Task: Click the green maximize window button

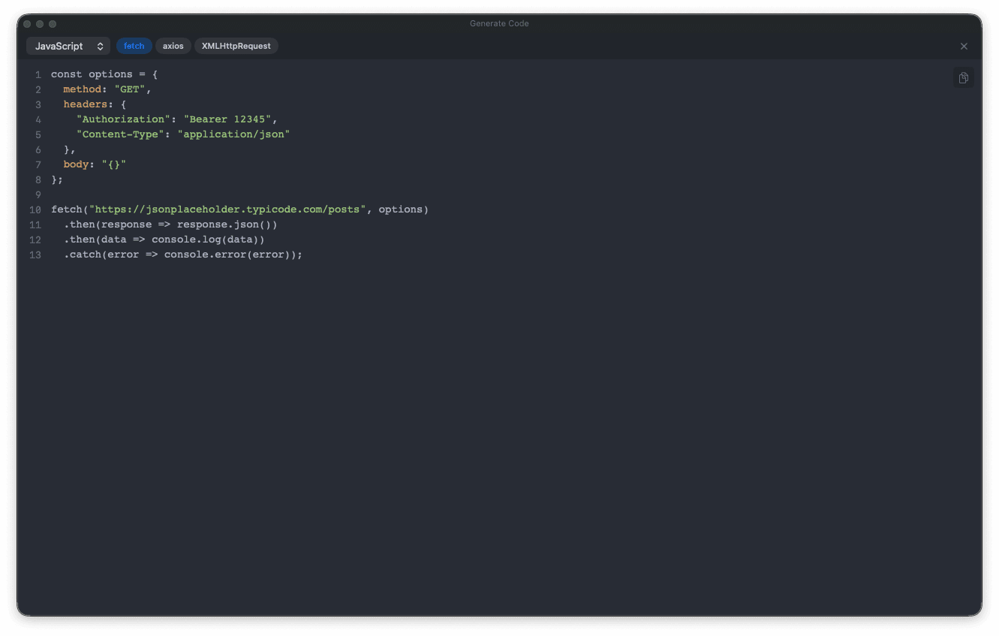Action: click(x=53, y=24)
